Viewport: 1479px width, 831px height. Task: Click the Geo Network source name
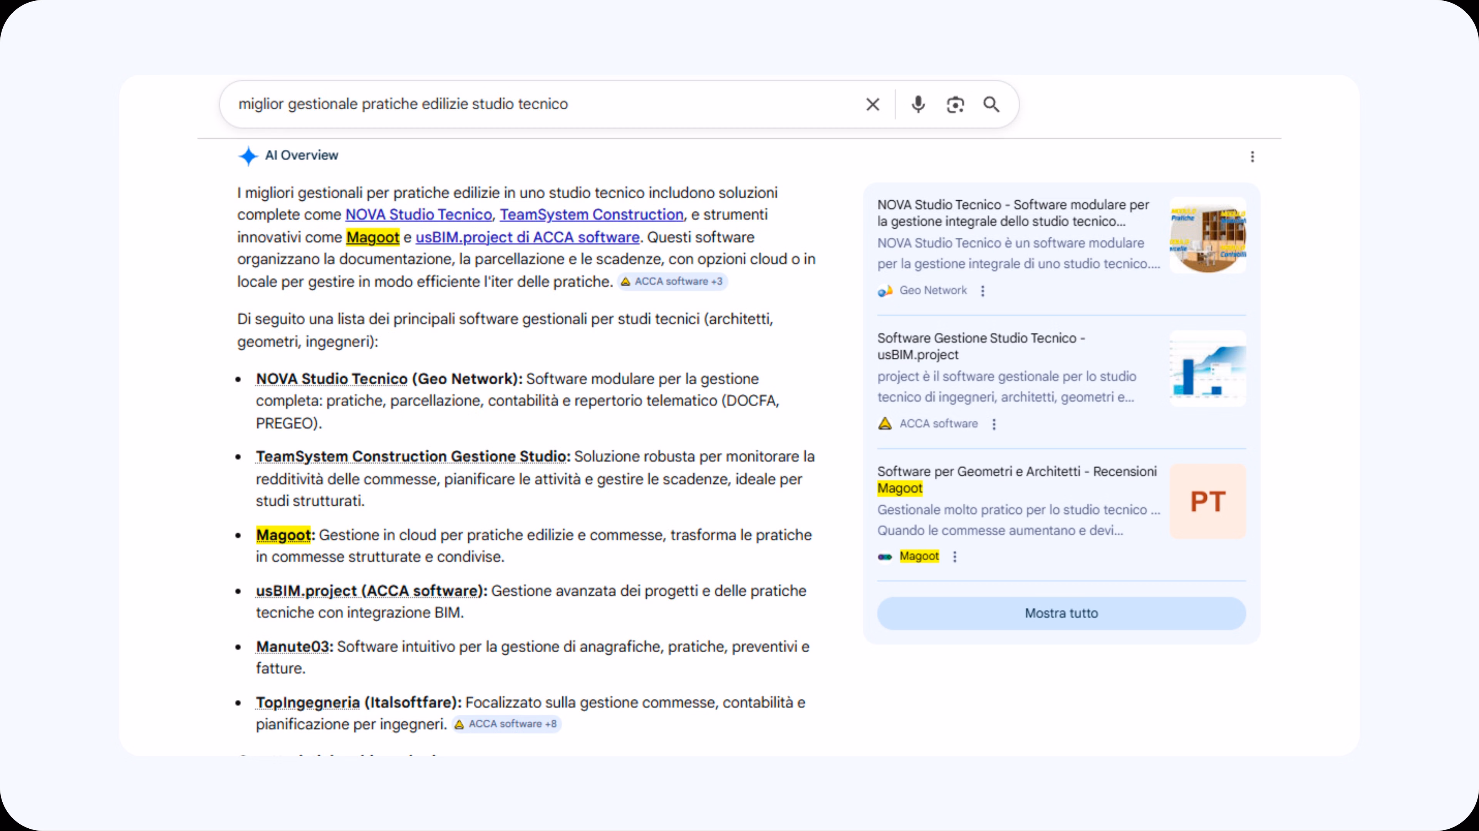933,290
